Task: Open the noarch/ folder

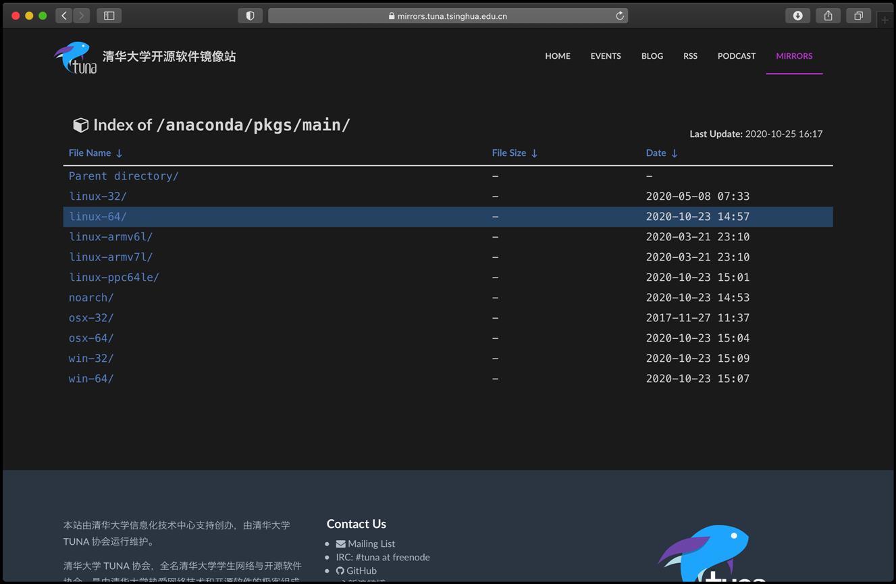Action: [91, 298]
